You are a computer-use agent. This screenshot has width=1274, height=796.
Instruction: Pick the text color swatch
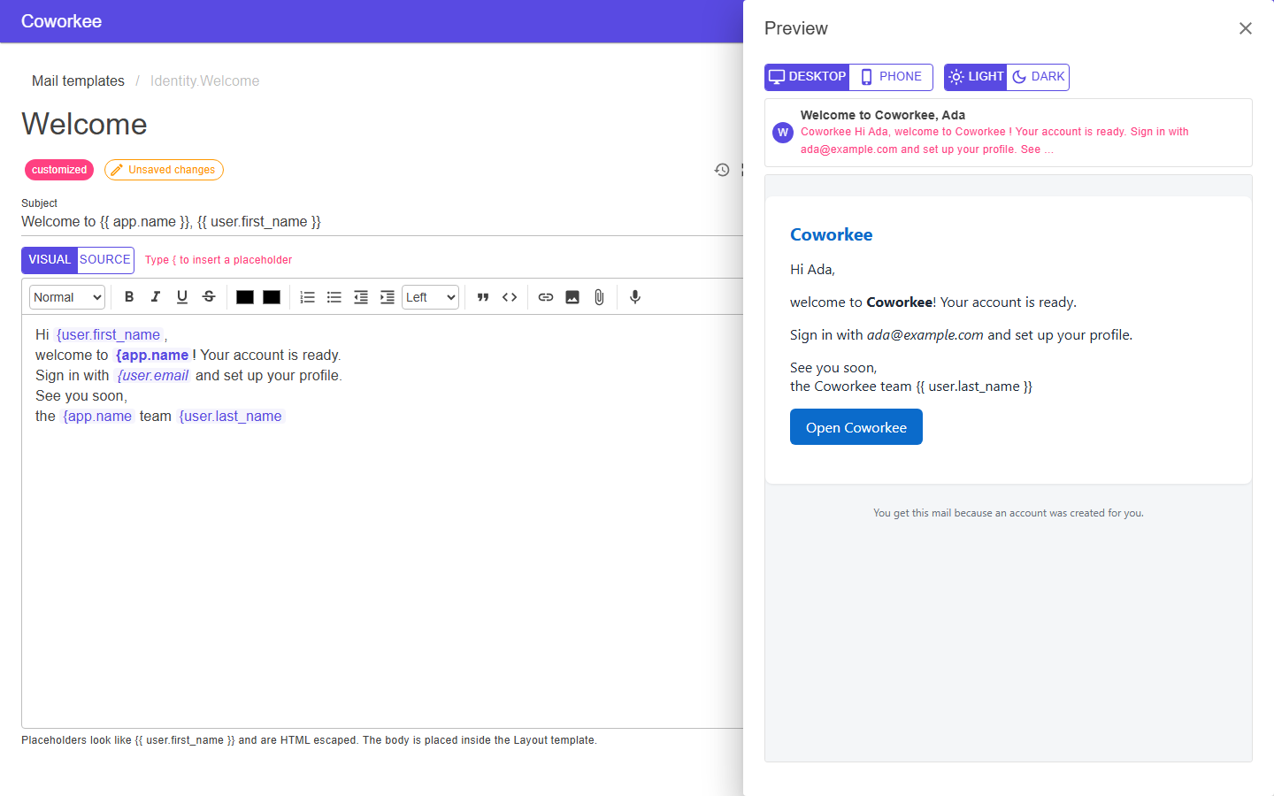click(245, 297)
